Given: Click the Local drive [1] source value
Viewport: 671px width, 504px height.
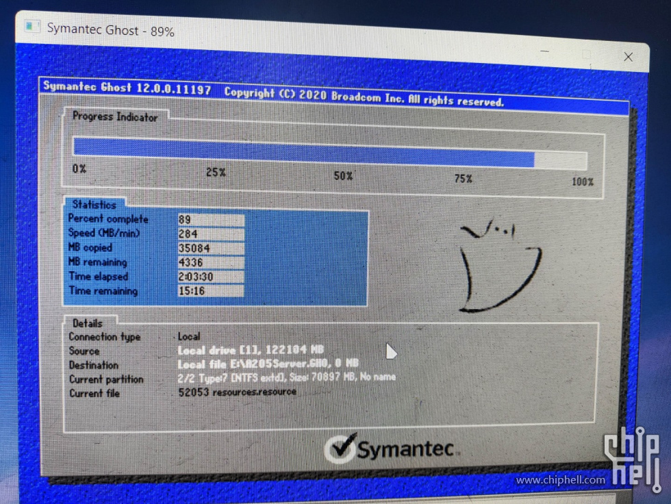Looking at the screenshot, I should pyautogui.click(x=251, y=350).
